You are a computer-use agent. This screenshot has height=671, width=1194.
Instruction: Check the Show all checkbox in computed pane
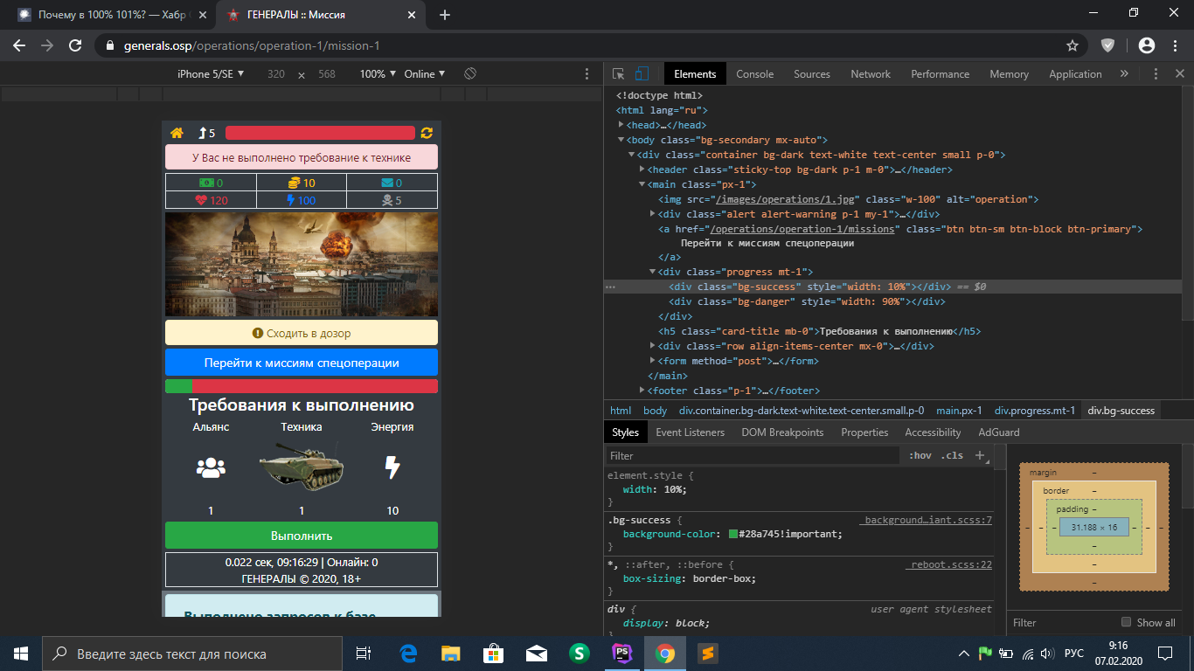pyautogui.click(x=1126, y=623)
